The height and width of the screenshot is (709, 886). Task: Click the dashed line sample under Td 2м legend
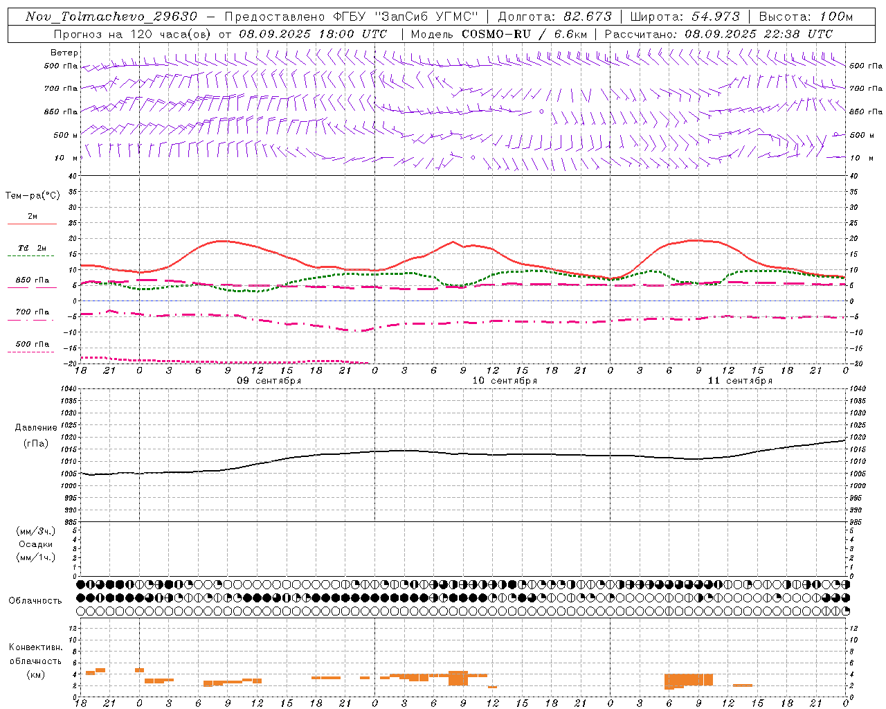[30, 255]
